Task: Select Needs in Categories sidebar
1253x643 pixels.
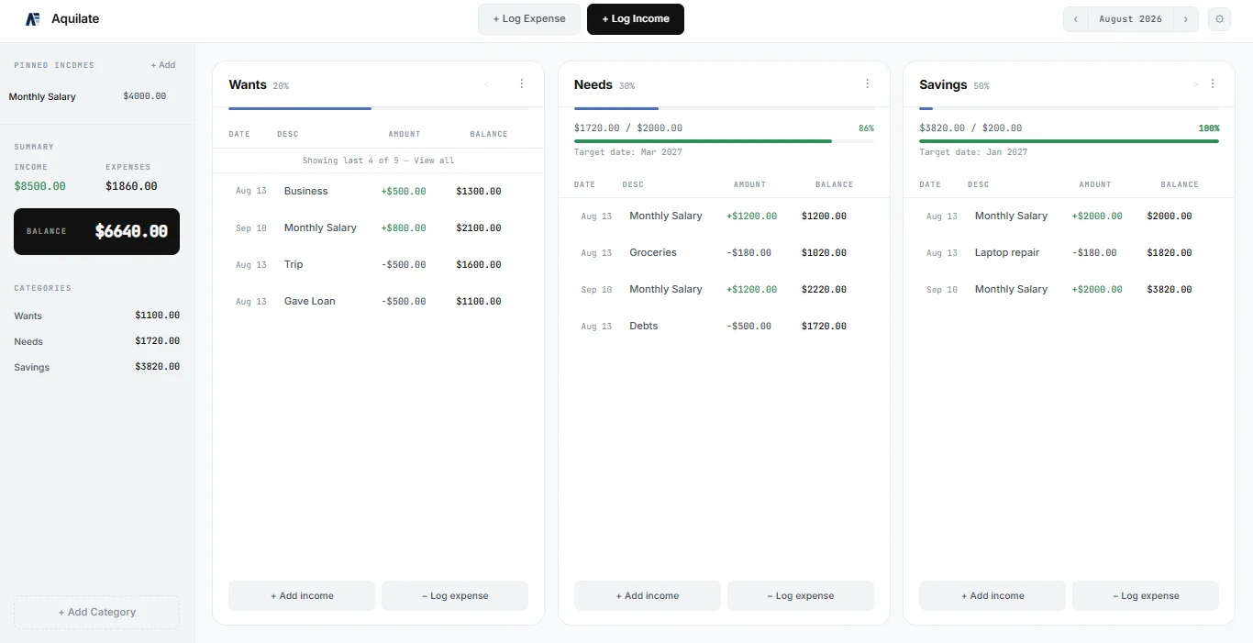Action: point(96,341)
